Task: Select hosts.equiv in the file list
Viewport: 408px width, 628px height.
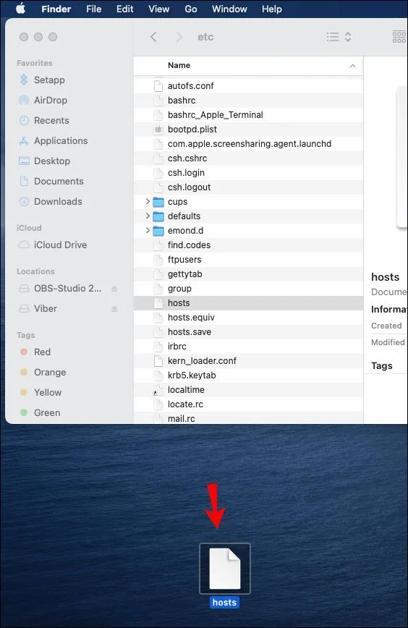Action: click(248, 317)
